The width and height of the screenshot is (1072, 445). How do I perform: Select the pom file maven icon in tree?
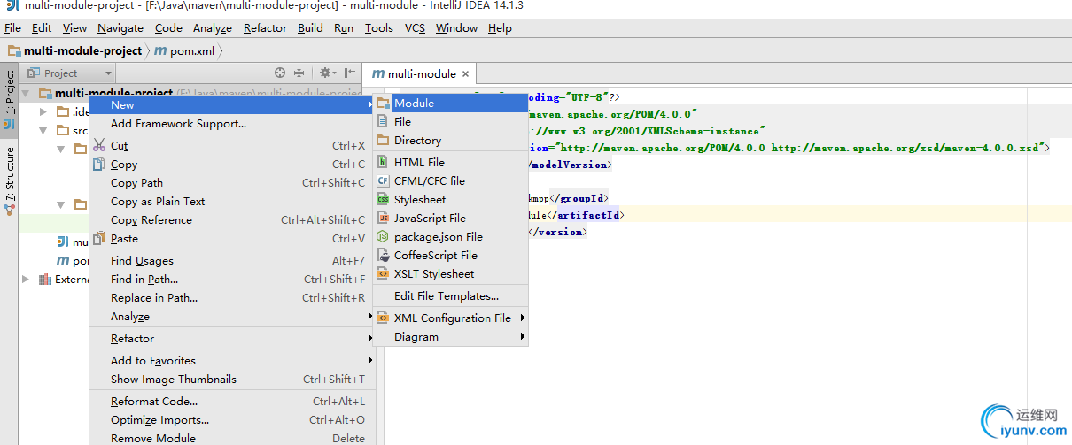(63, 260)
